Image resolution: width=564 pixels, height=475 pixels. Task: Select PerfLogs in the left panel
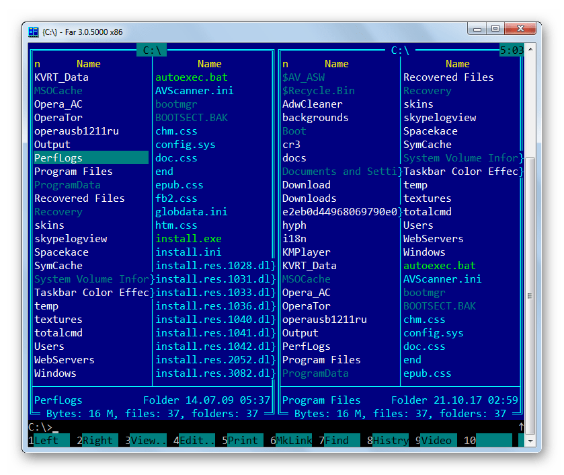(x=91, y=157)
